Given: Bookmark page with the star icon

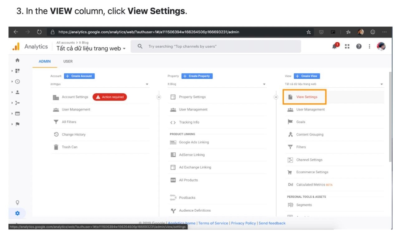Looking at the screenshot, I should (x=309, y=32).
